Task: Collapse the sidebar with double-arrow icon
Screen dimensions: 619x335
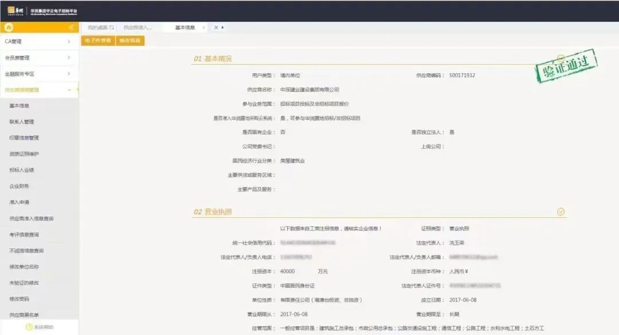Action: tap(71, 27)
